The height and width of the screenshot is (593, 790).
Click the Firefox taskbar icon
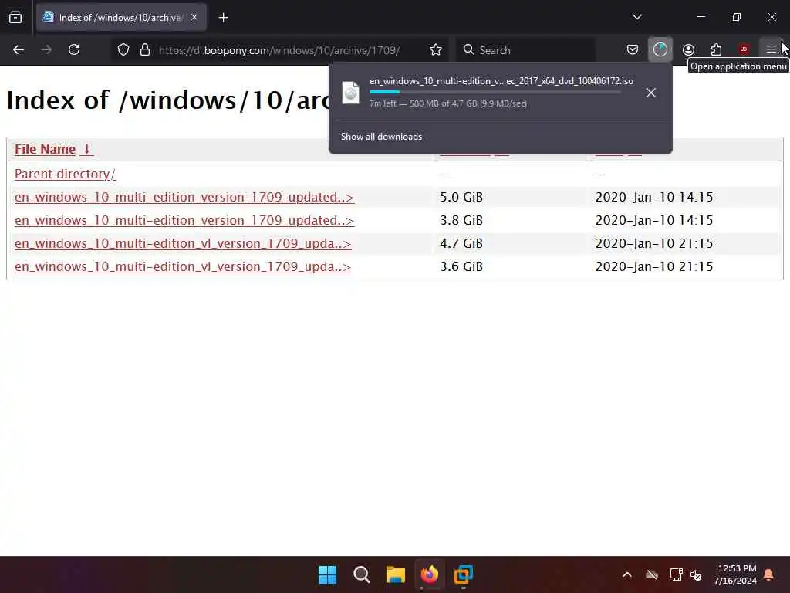click(x=429, y=574)
